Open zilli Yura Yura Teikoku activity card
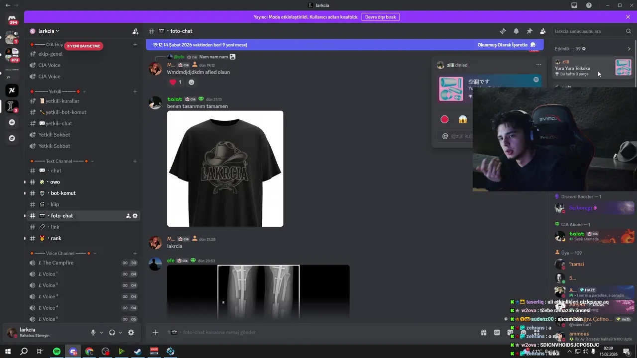Image resolution: width=637 pixels, height=358 pixels. pos(593,68)
